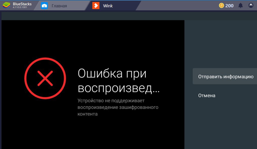Click the BlueStacks logo icon
257x149 pixels.
[6, 5]
